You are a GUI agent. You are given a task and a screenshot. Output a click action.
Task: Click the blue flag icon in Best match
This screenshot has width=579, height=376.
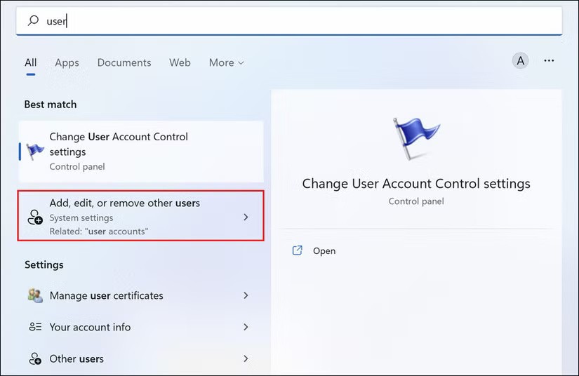(34, 151)
